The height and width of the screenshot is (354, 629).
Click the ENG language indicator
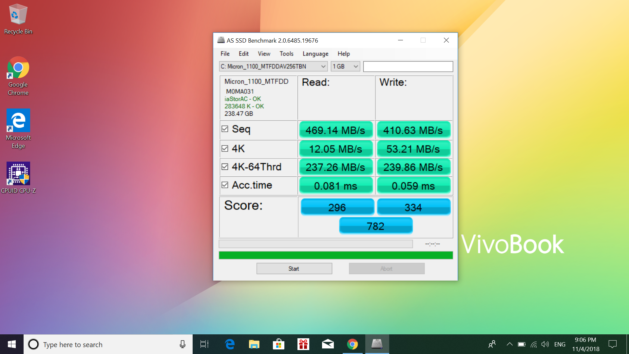click(560, 344)
